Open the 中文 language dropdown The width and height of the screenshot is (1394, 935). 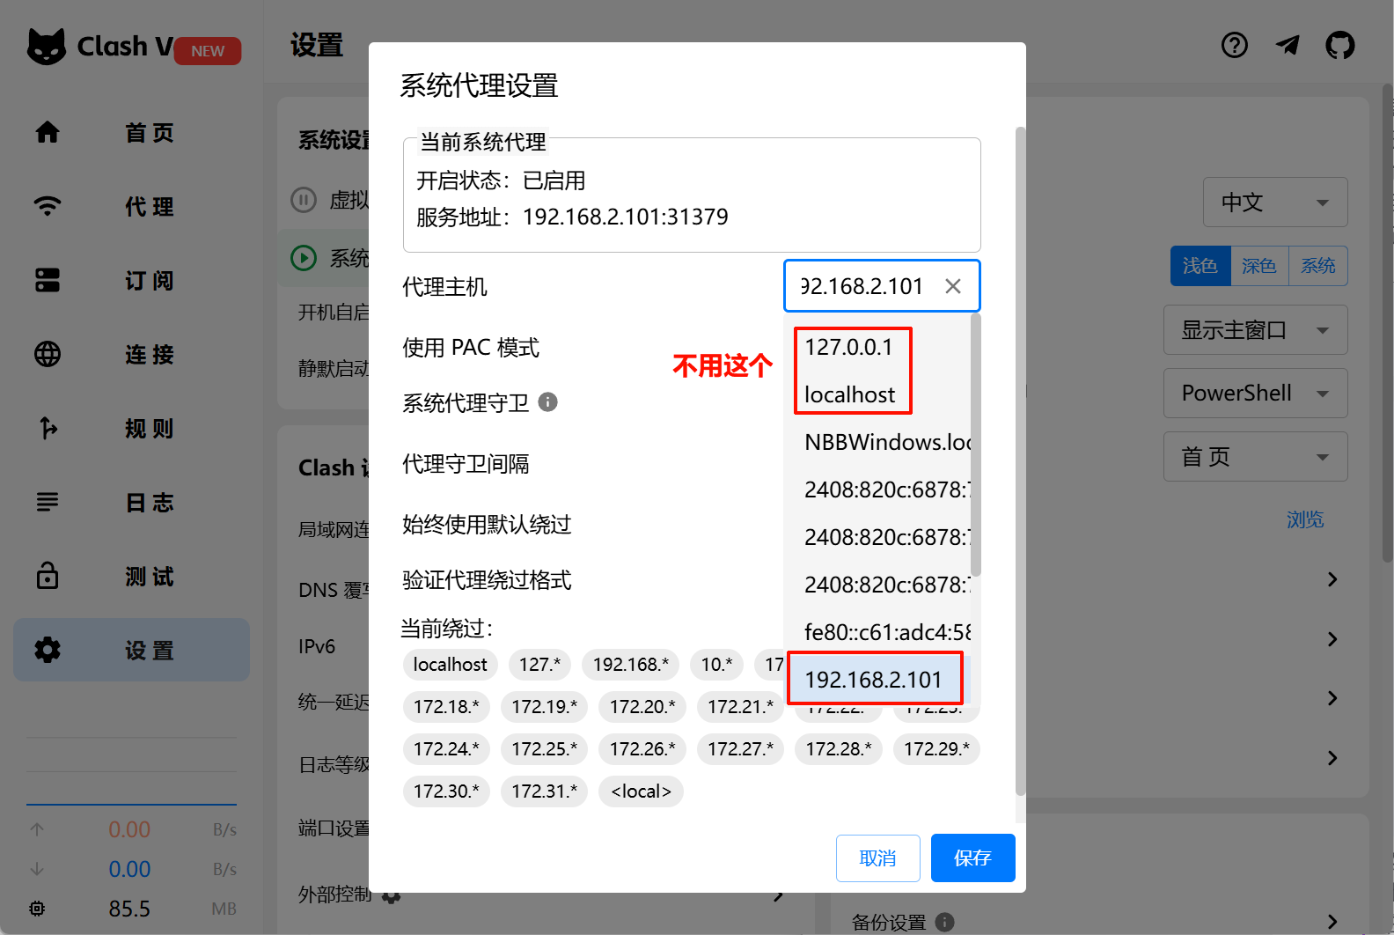[1274, 202]
